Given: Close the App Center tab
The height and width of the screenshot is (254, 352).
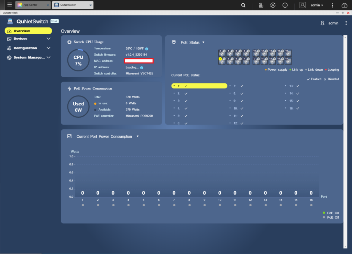Looking at the screenshot, I should pyautogui.click(x=47, y=5).
